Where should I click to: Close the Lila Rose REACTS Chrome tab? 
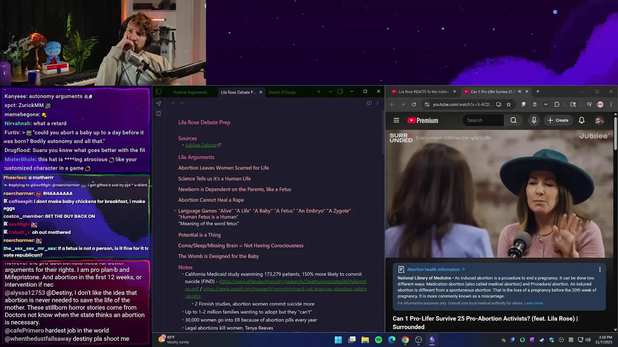point(454,92)
